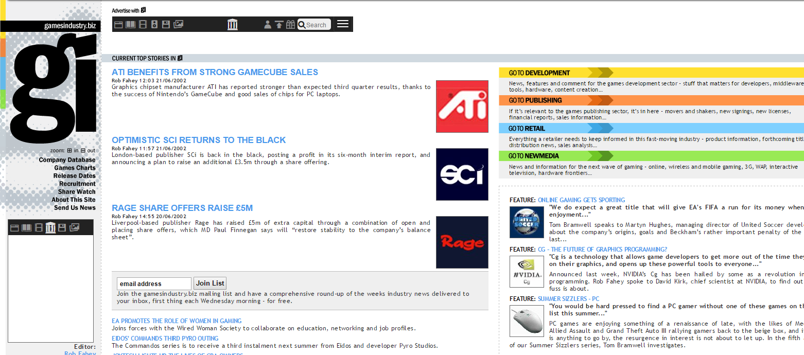Screen dimensions: 804x355
Task: Click the ATI logo thumbnail
Action: (462, 106)
